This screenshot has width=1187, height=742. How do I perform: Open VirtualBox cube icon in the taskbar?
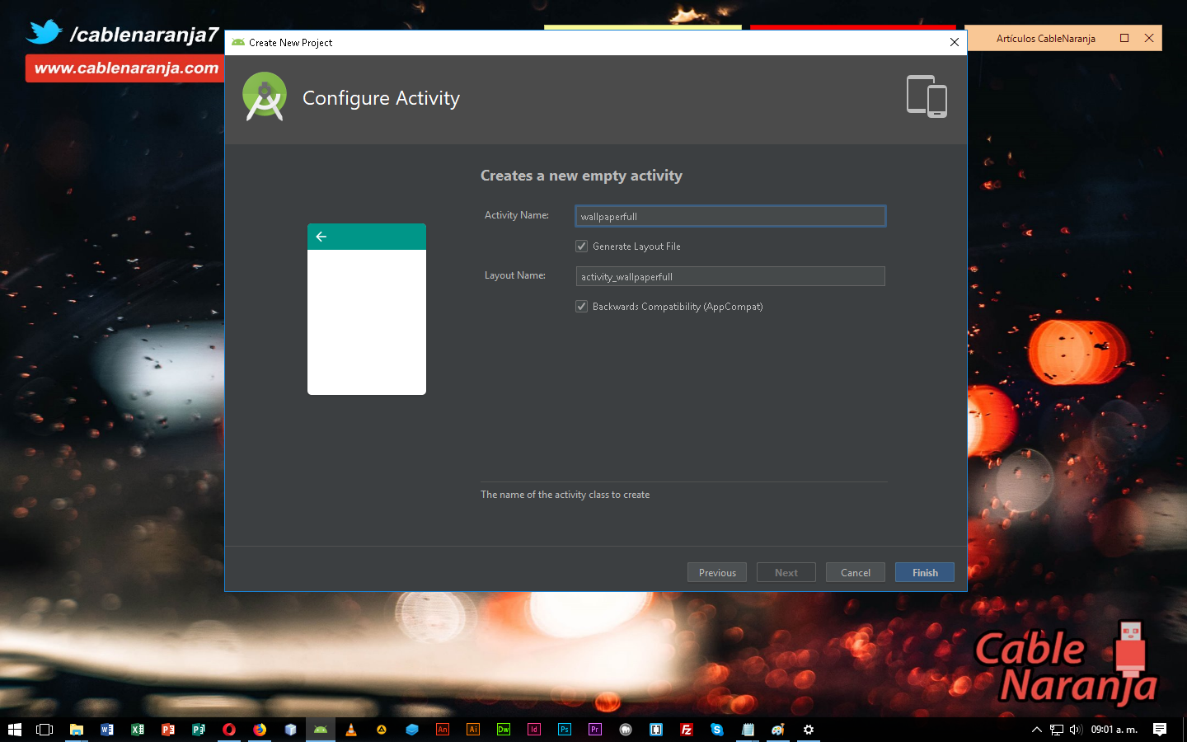(290, 730)
